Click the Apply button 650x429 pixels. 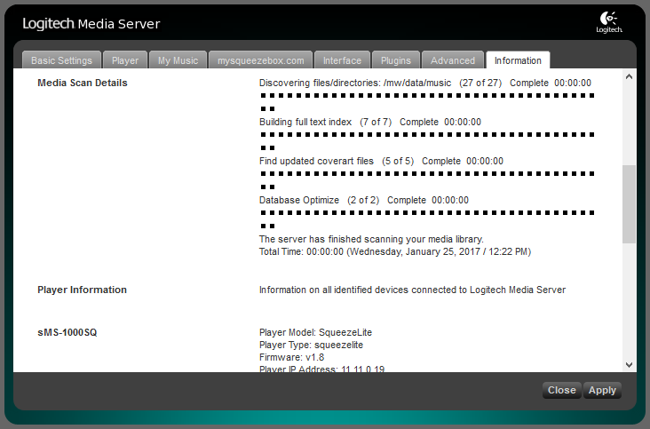(602, 390)
